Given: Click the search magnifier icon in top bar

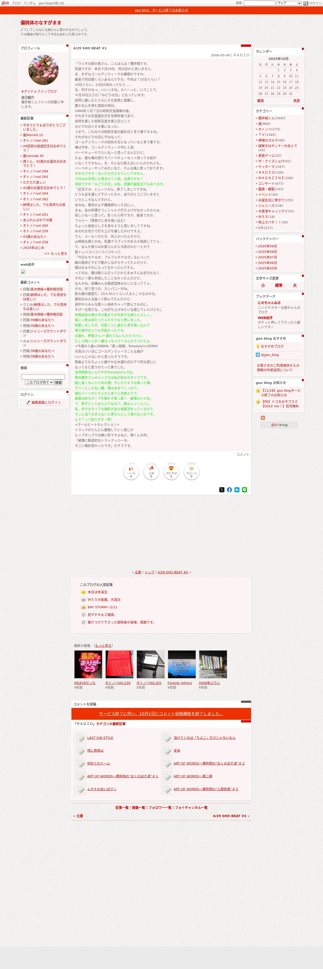Looking at the screenshot, I should pos(306,3).
